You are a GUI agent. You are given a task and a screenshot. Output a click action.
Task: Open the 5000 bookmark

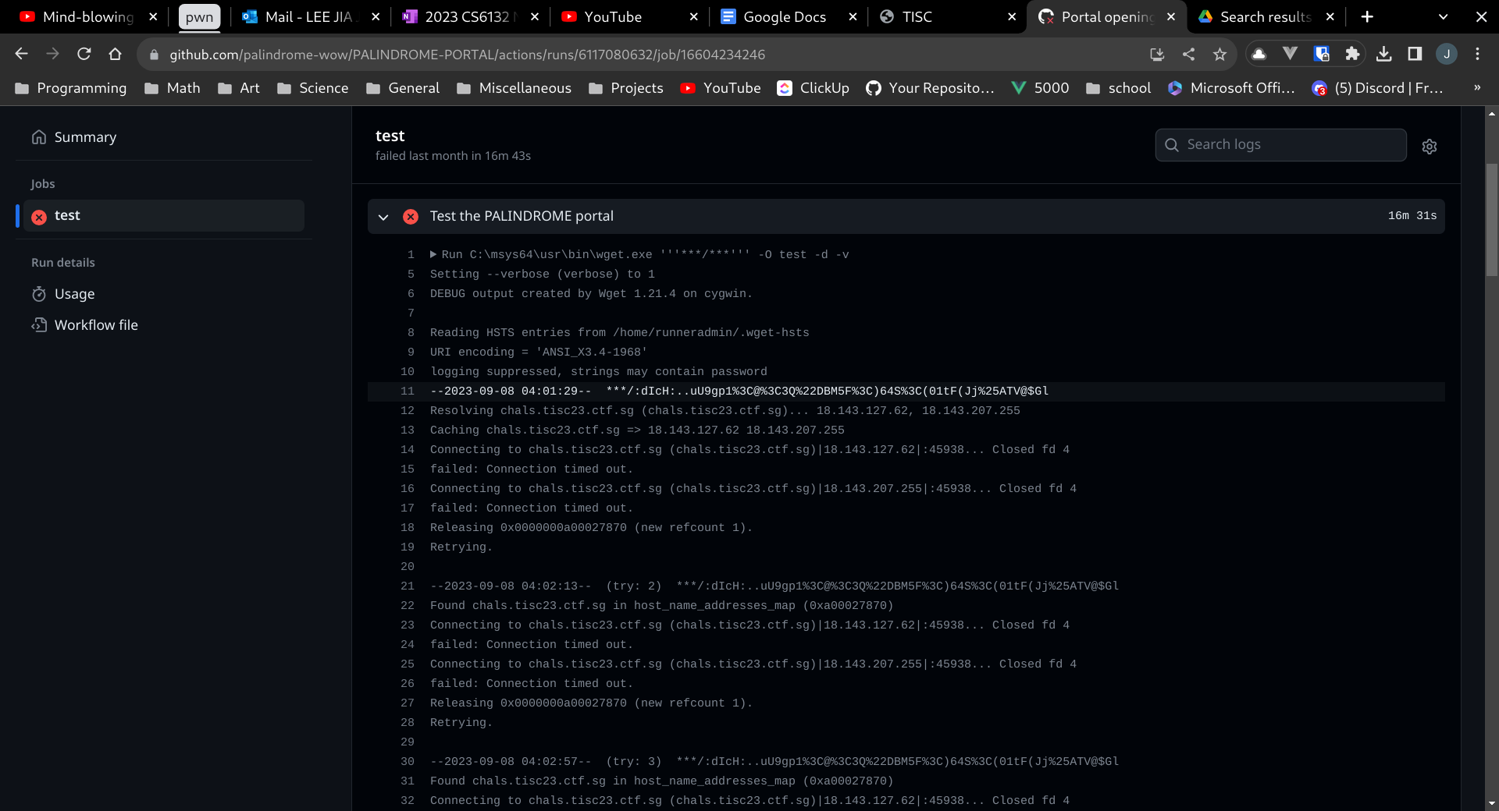[1040, 88]
